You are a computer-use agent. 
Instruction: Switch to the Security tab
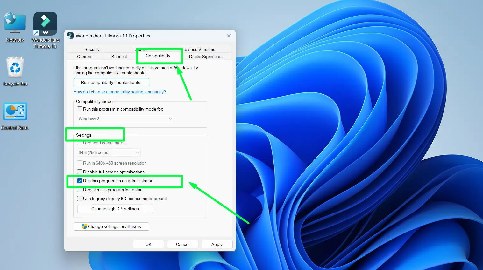pos(92,49)
